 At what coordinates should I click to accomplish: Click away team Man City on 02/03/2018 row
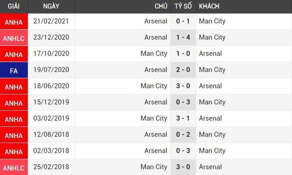[x=212, y=151]
